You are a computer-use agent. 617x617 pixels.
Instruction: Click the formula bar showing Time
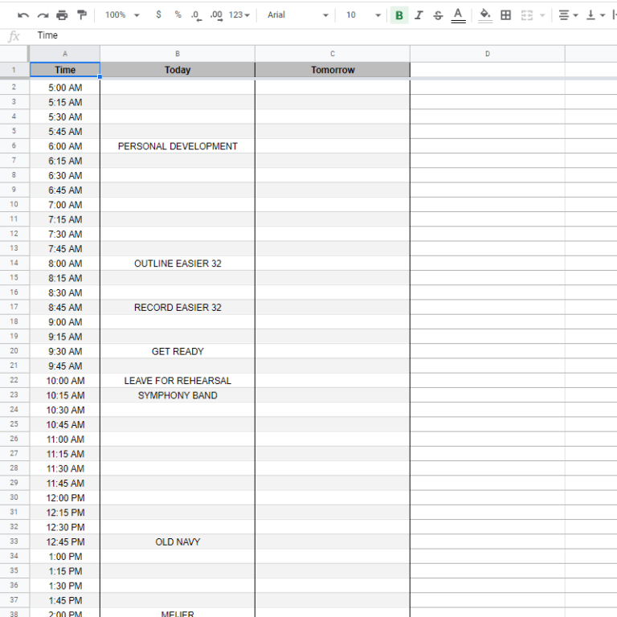pyautogui.click(x=321, y=36)
